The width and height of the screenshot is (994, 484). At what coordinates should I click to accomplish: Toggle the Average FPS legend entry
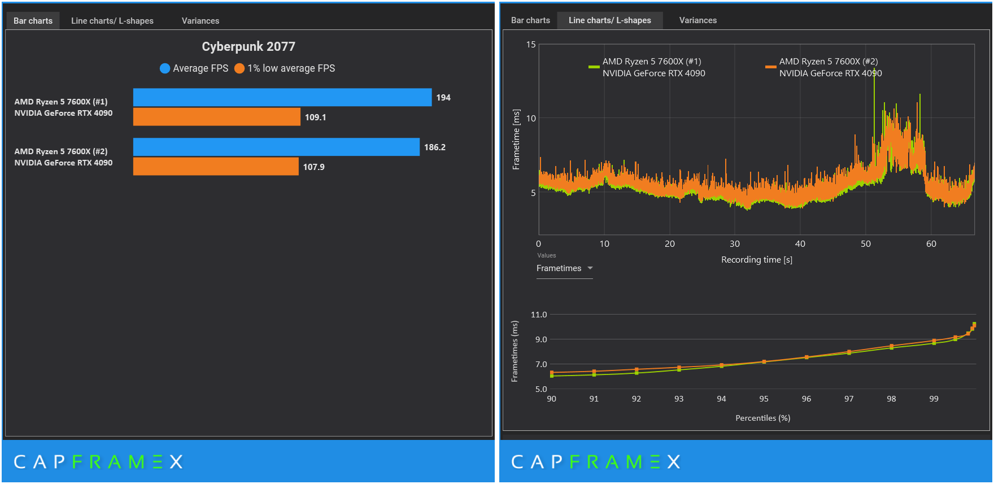click(194, 68)
